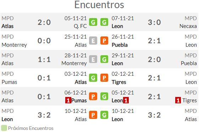Click the gray E badge for Atlas vs Monterrey 28-11-21

[x=93, y=59]
